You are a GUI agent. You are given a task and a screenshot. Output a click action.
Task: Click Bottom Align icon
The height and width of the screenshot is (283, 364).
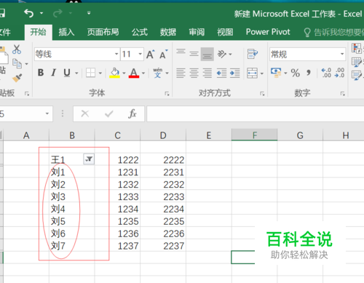click(207, 54)
